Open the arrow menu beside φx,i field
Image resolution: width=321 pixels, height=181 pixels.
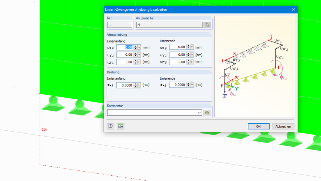point(139,85)
